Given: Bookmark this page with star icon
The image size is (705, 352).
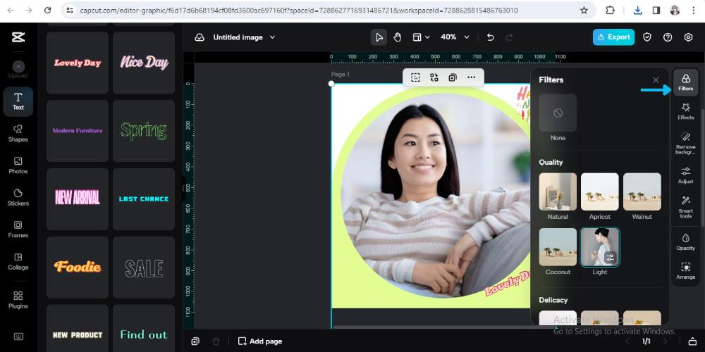Looking at the screenshot, I should (584, 11).
